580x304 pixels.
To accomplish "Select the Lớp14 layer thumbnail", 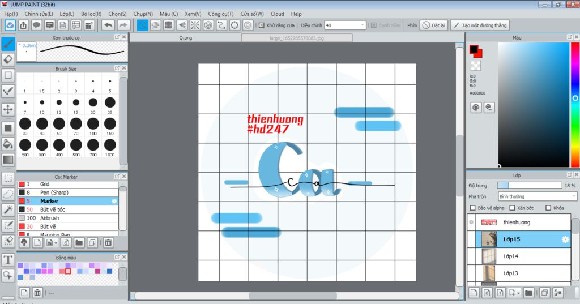I will 489,256.
